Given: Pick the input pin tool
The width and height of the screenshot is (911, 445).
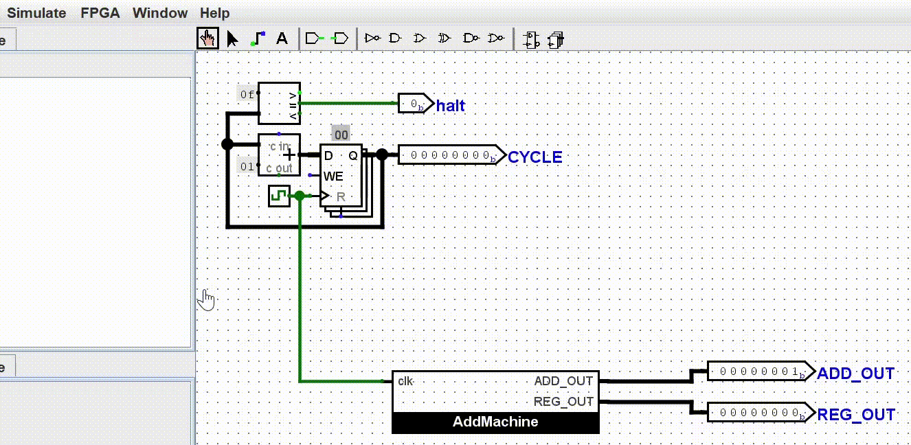Looking at the screenshot, I should click(x=314, y=38).
